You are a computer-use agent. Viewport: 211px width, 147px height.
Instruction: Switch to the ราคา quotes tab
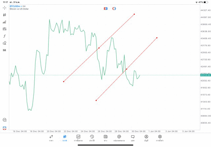[51, 138]
